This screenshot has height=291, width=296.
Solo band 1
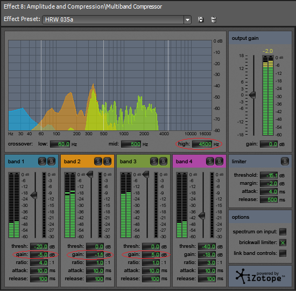42,161
